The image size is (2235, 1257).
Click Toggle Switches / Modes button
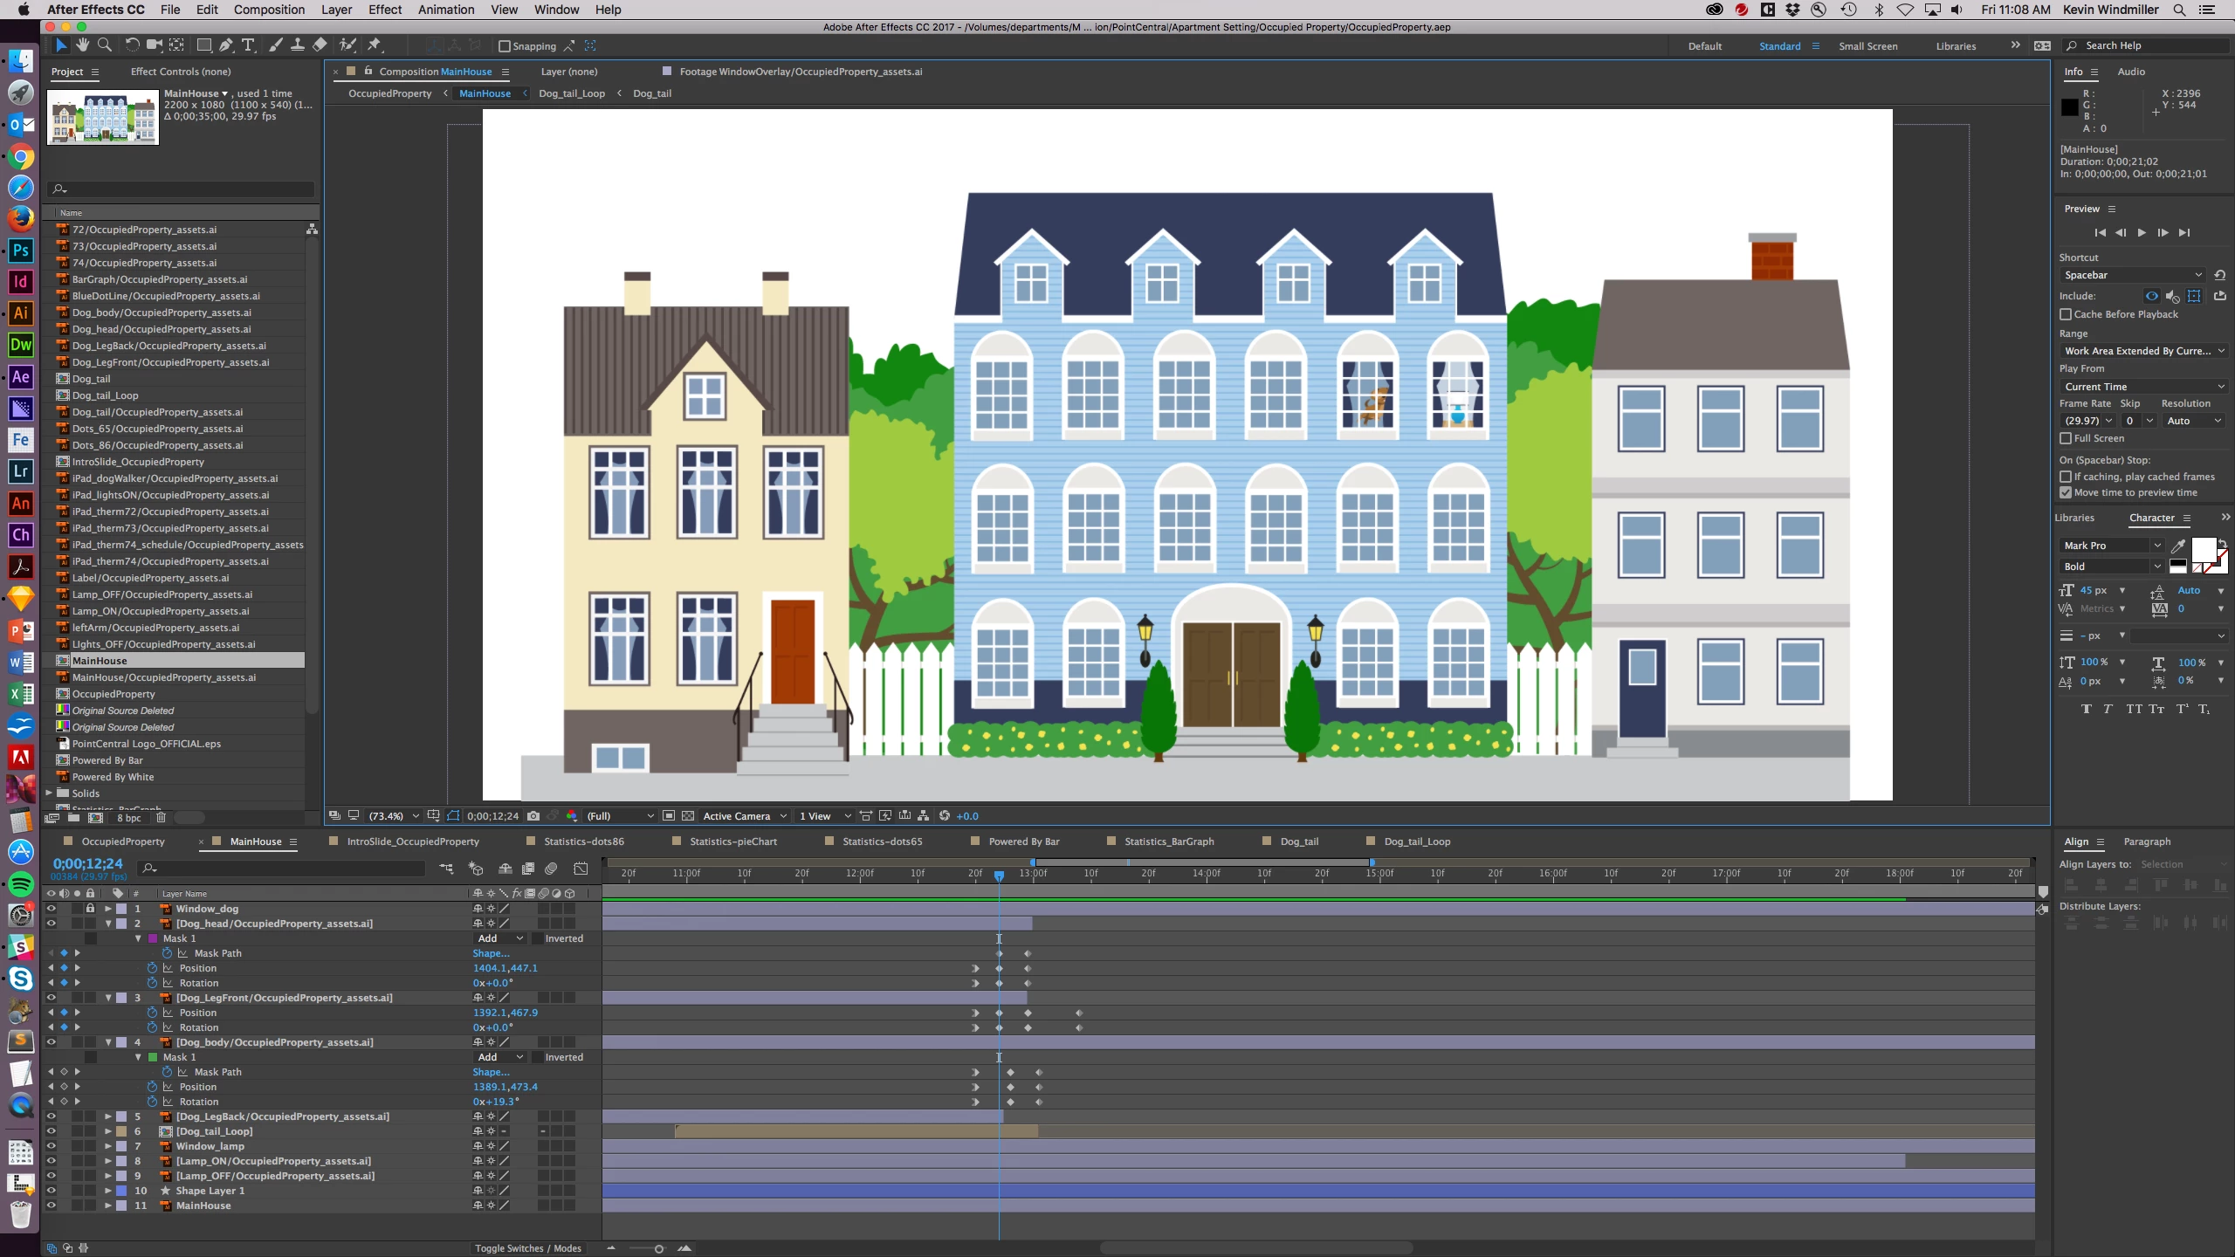(x=527, y=1248)
